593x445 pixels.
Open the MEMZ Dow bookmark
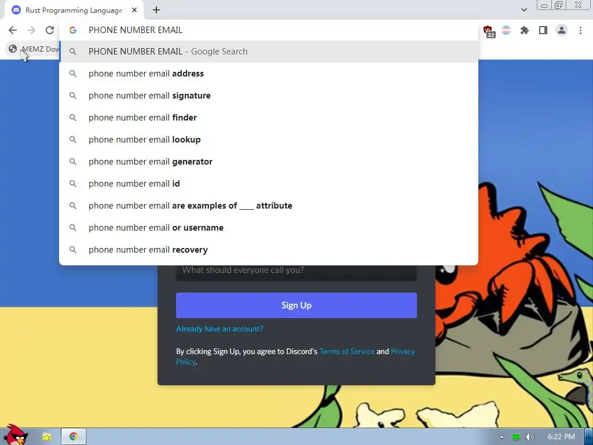[x=33, y=49]
